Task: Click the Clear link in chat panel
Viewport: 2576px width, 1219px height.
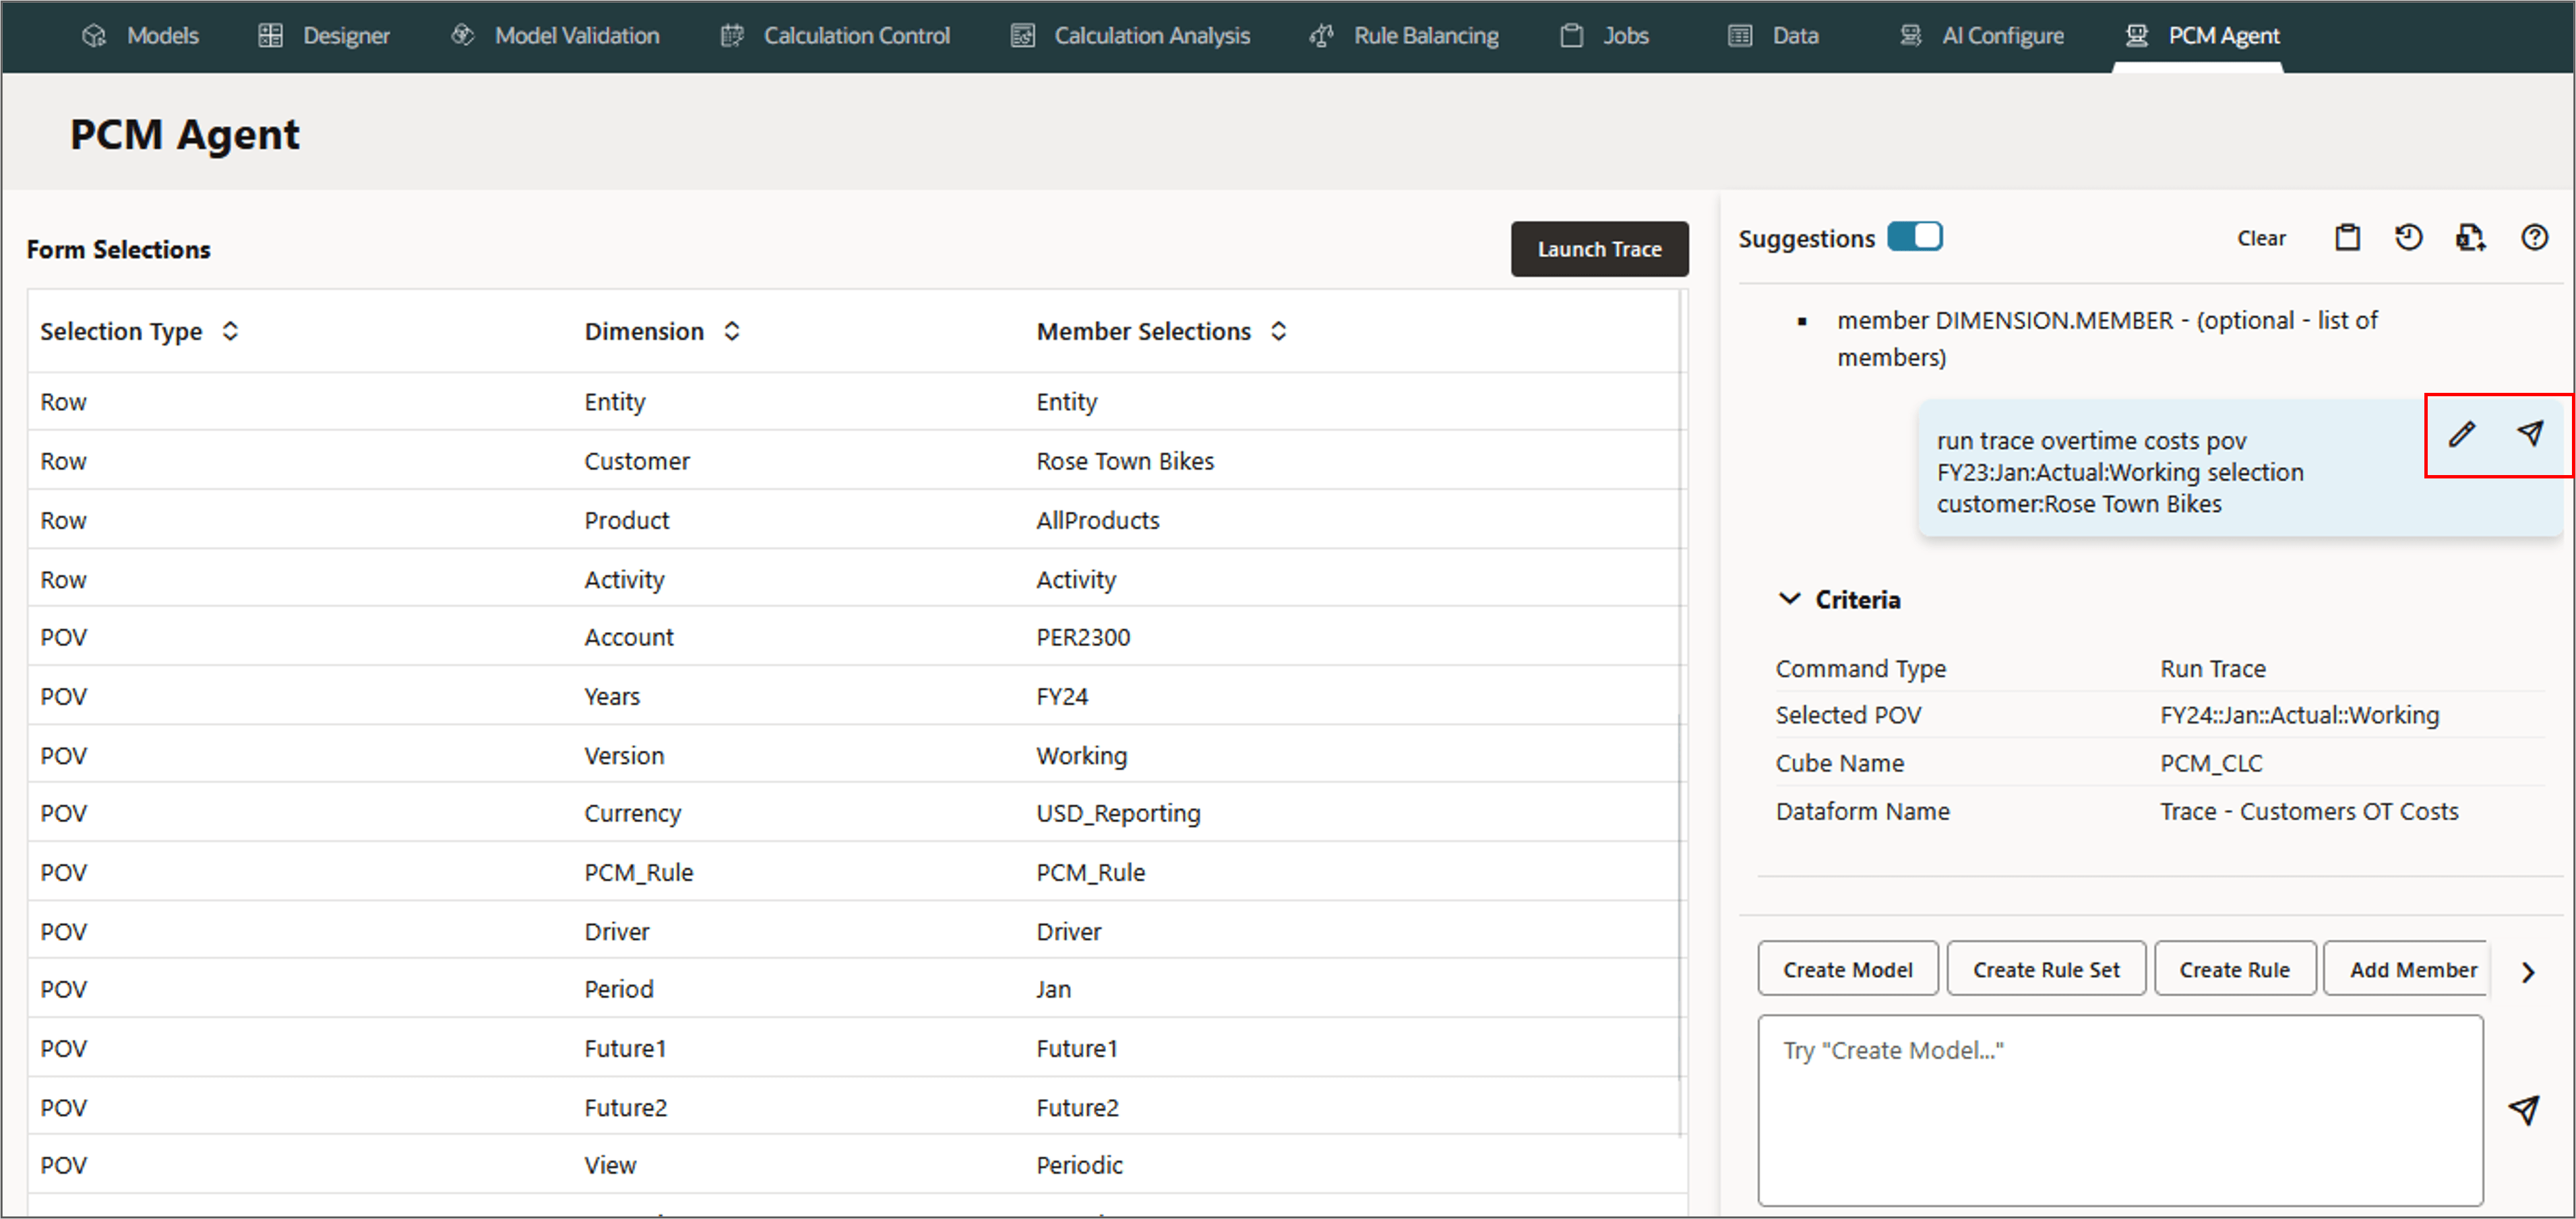Action: point(2261,238)
